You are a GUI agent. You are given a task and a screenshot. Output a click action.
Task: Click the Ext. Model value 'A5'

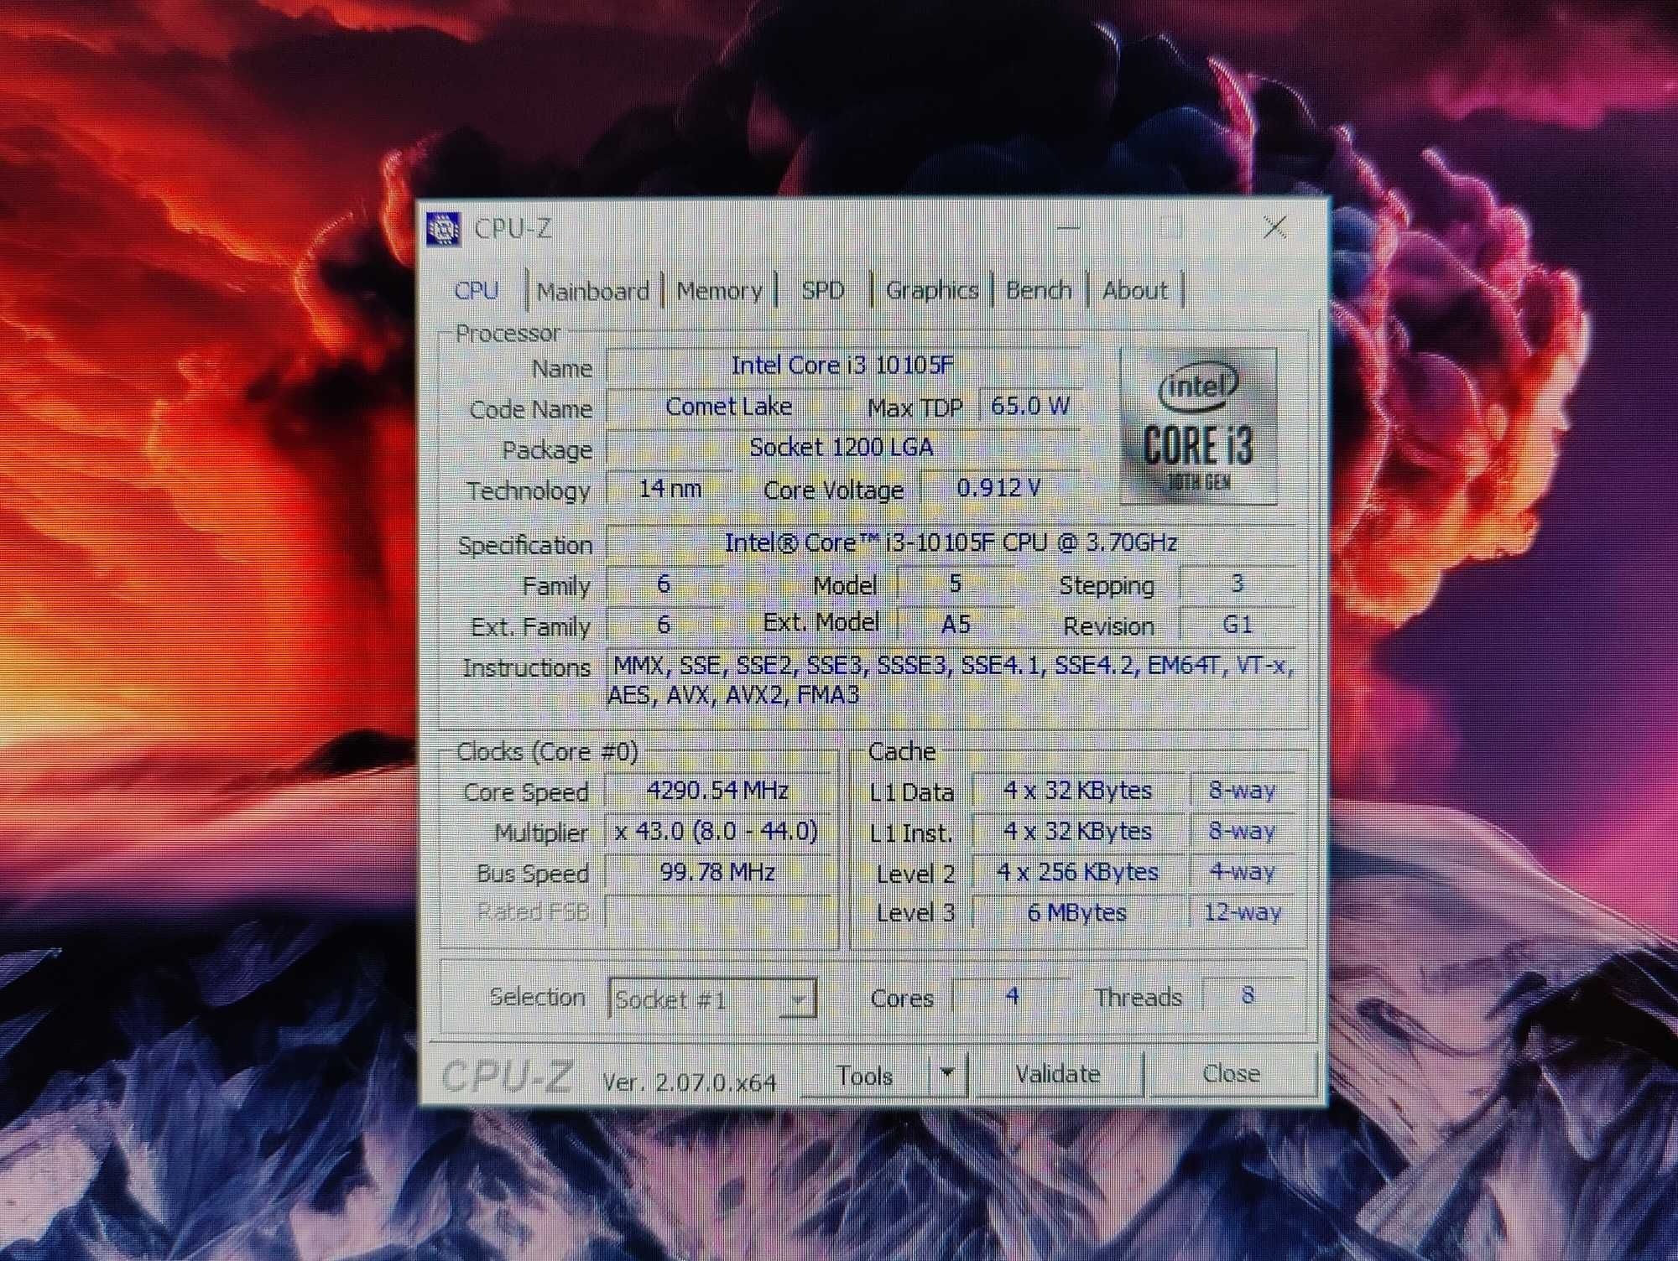[x=955, y=624]
